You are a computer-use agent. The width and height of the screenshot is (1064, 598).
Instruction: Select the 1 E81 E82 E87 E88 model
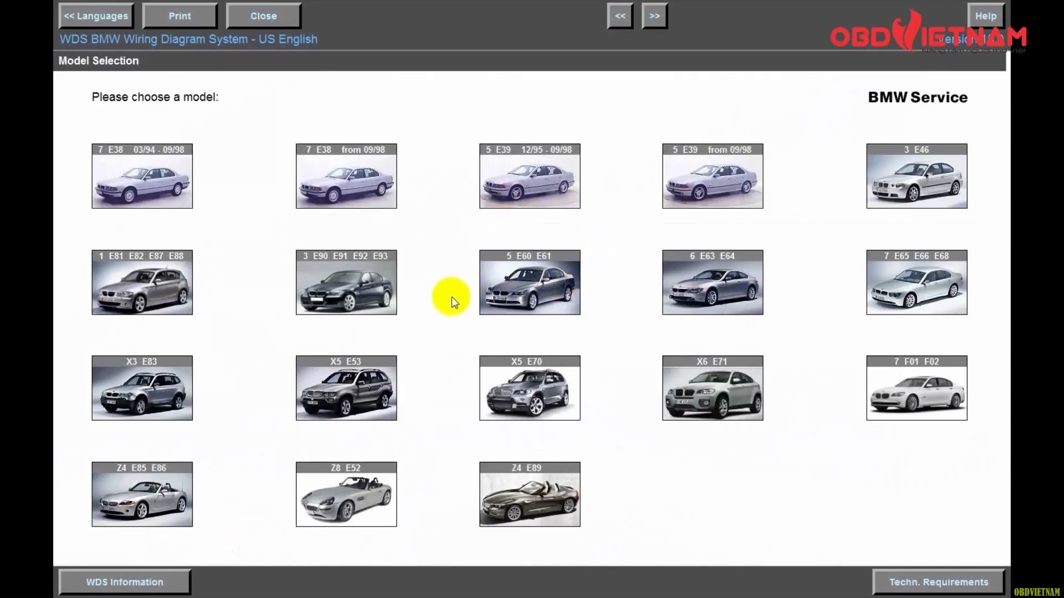point(142,282)
